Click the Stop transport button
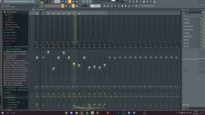 pos(49,2)
